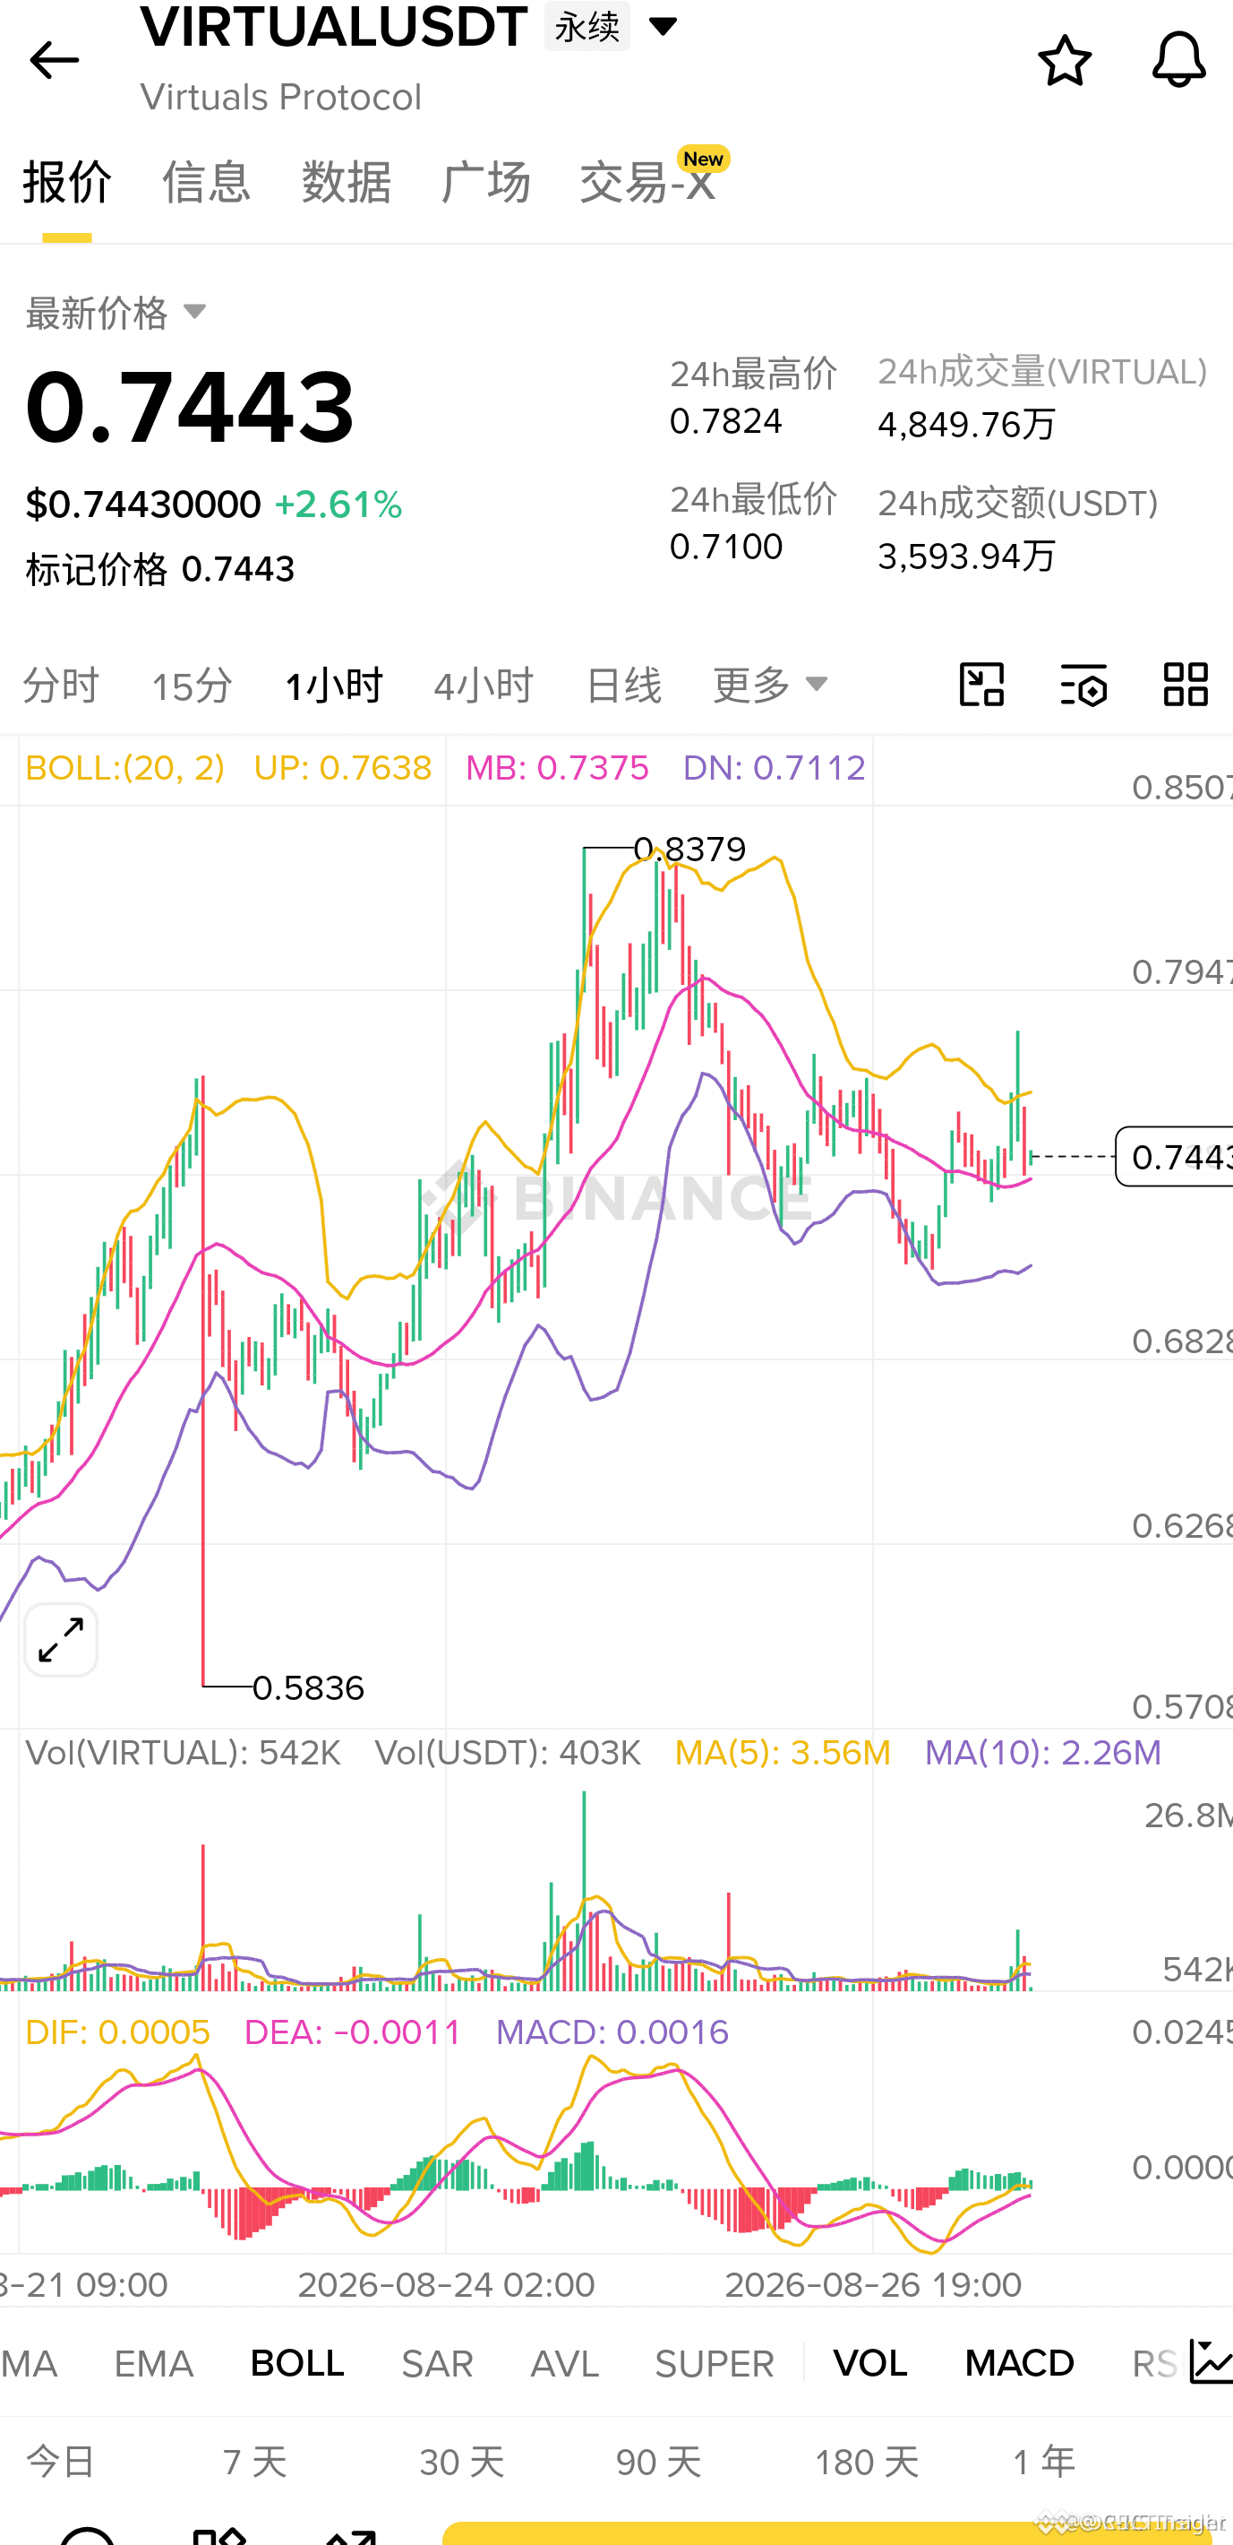
Task: Switch to the 信息 tab
Action: (x=206, y=182)
